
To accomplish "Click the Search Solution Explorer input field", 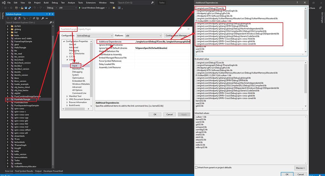I will 27,22.
